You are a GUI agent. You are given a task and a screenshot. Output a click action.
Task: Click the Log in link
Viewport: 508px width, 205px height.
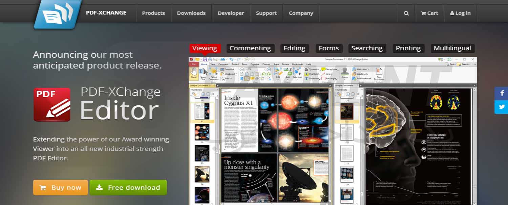pos(460,13)
